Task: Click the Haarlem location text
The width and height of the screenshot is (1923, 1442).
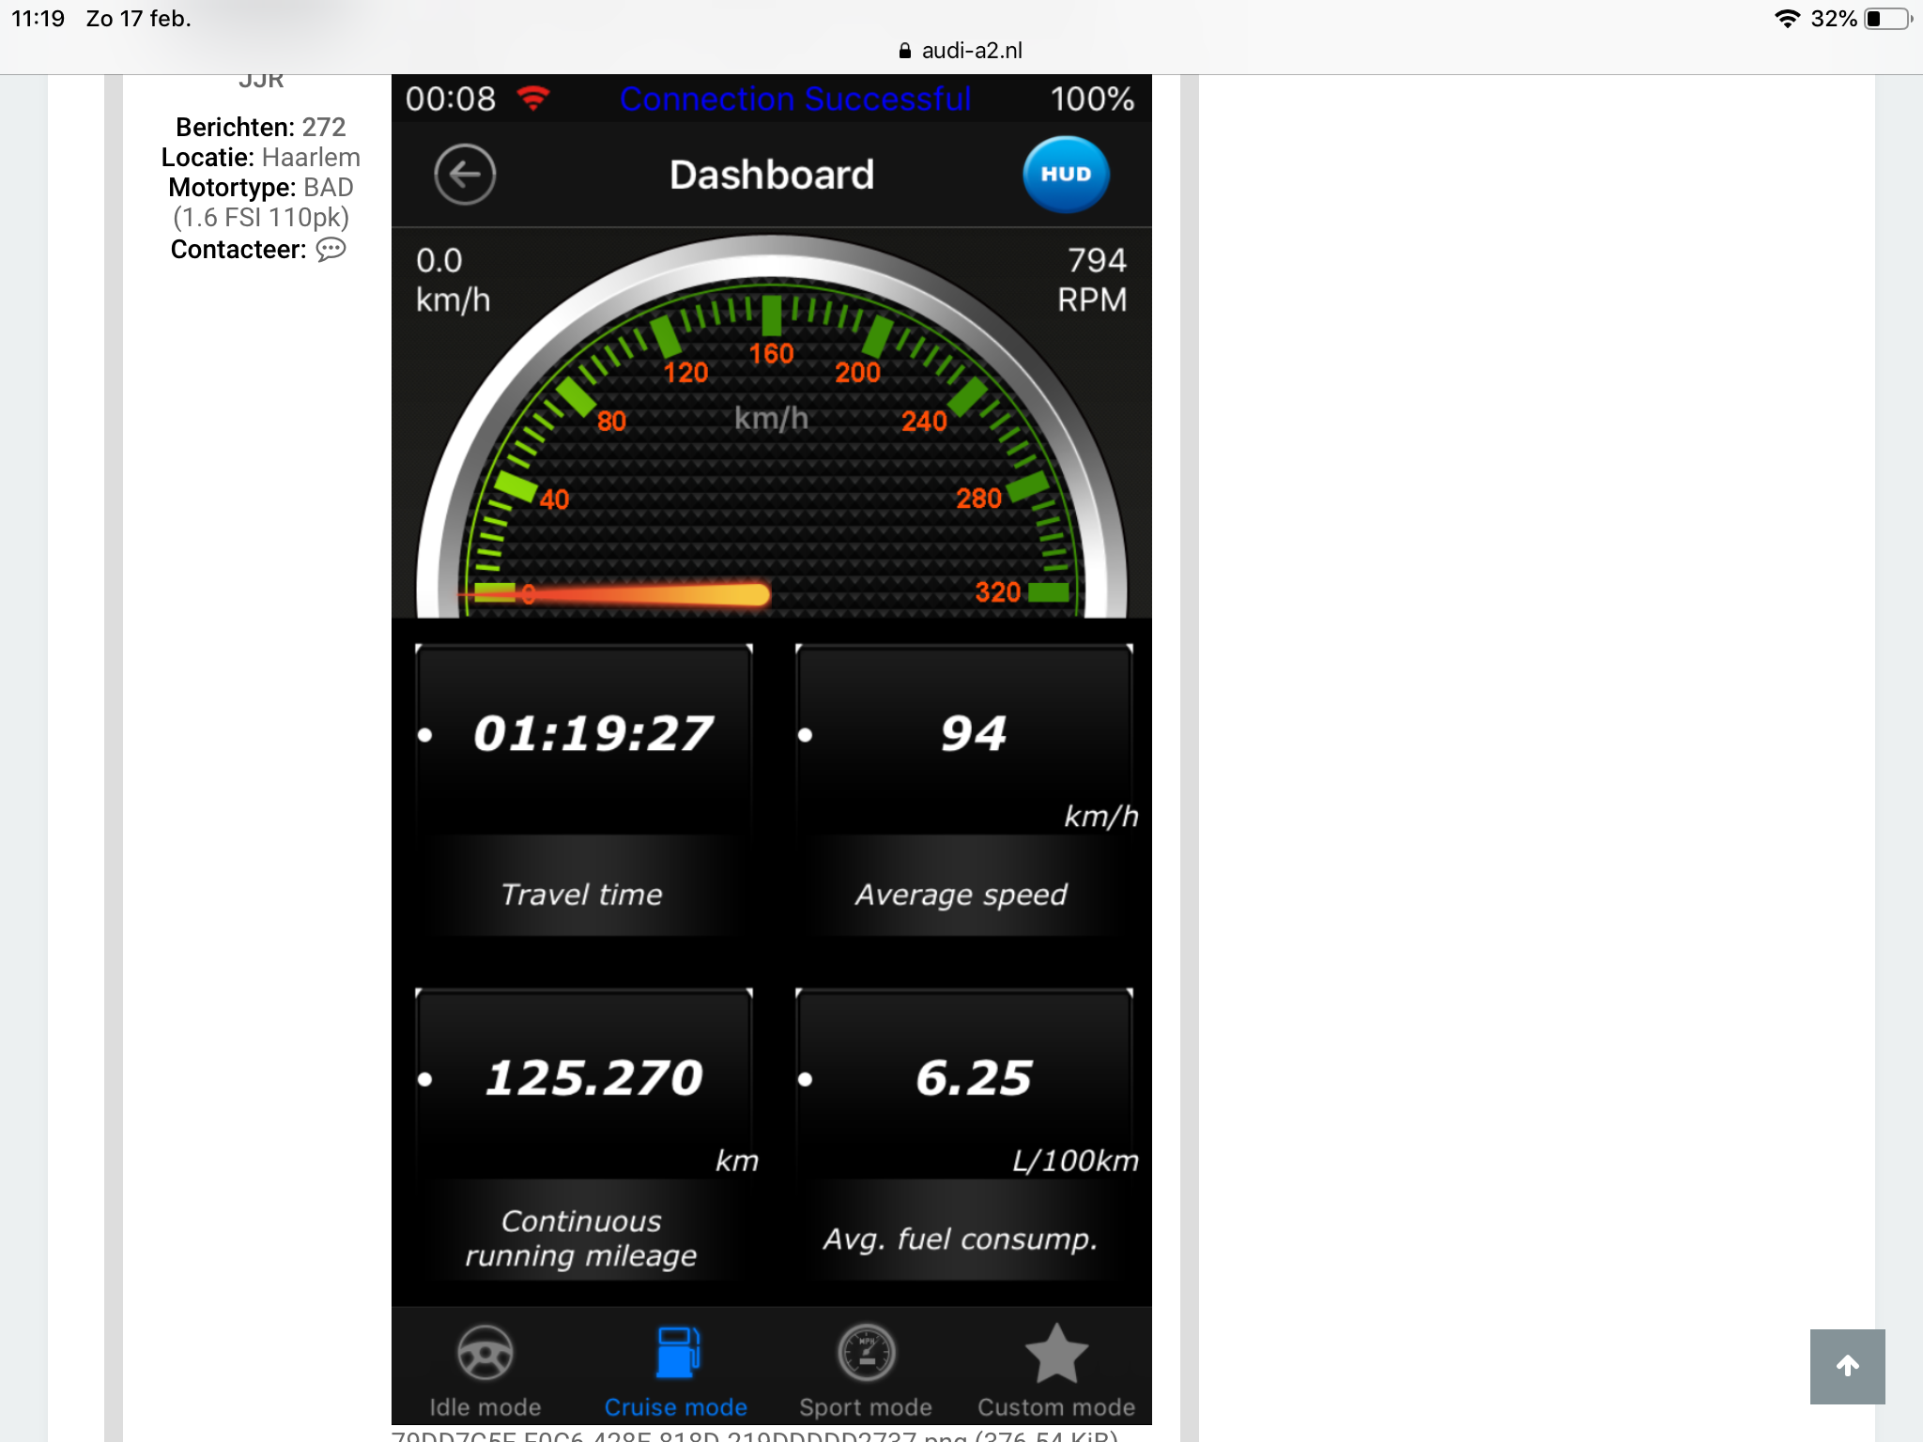Action: 311,157
